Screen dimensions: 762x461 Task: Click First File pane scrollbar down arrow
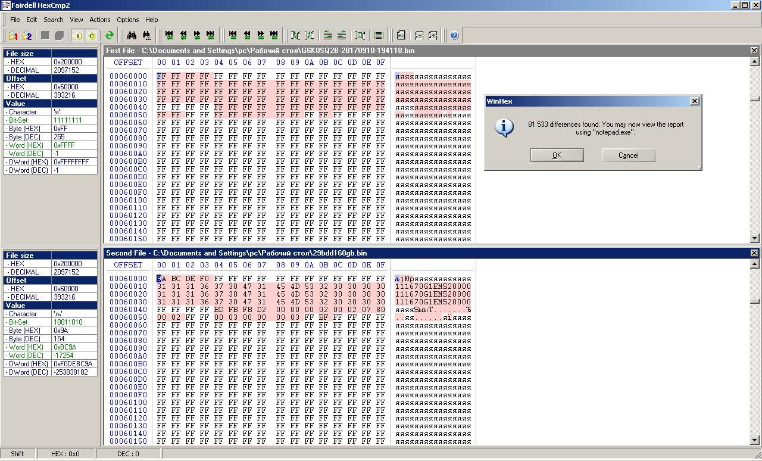[755, 238]
